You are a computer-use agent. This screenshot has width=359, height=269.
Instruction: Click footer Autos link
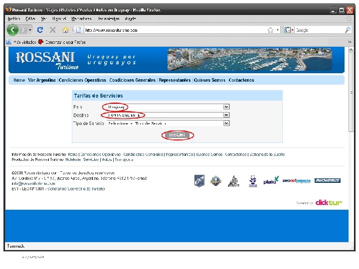pos(107,159)
